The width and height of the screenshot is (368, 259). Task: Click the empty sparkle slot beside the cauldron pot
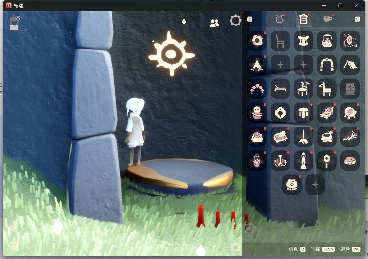point(315,185)
